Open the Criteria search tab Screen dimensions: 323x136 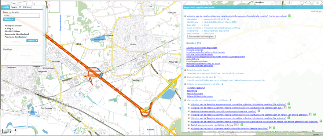tap(27, 7)
